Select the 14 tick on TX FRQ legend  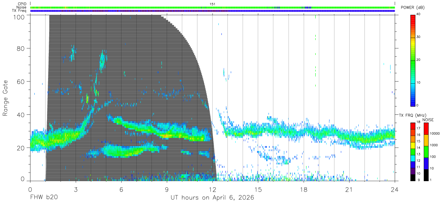coord(418,148)
